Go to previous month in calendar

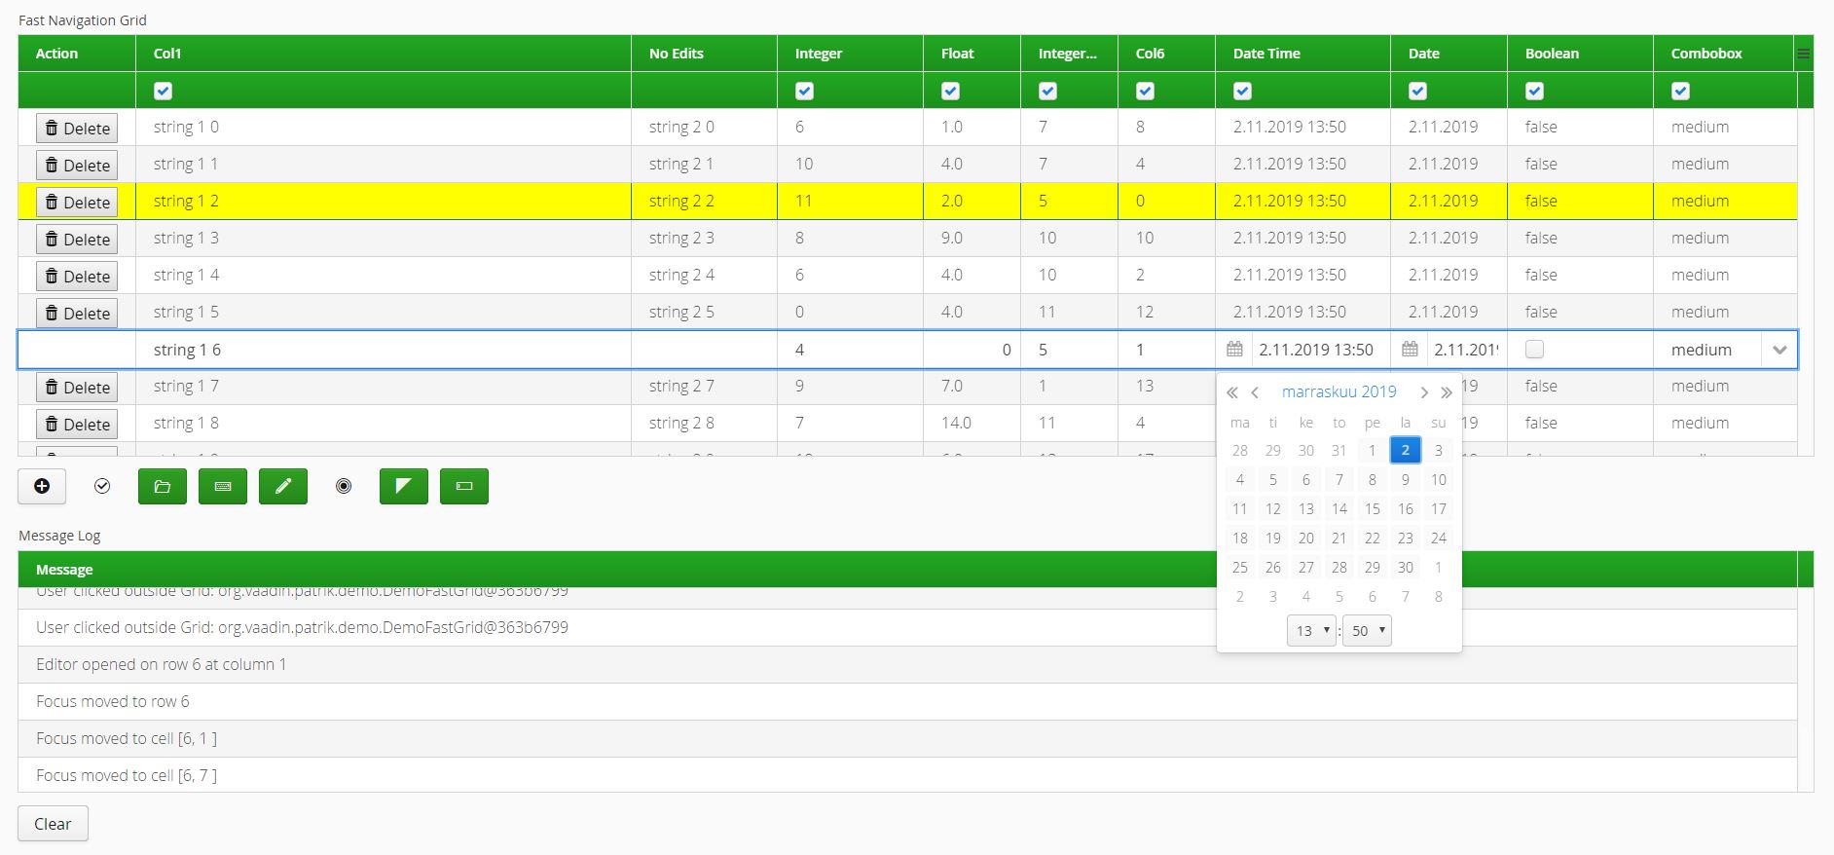coord(1255,392)
